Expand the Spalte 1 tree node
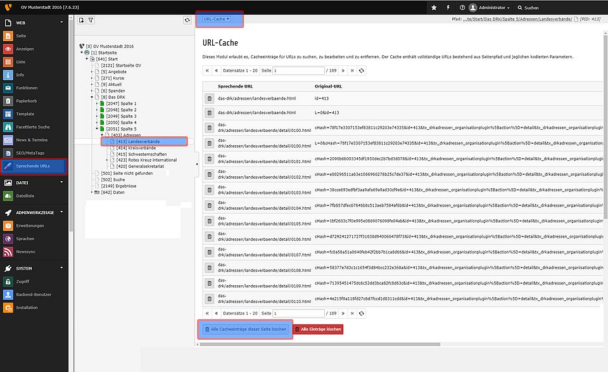Viewport: 608px width, 372px height. [x=97, y=103]
